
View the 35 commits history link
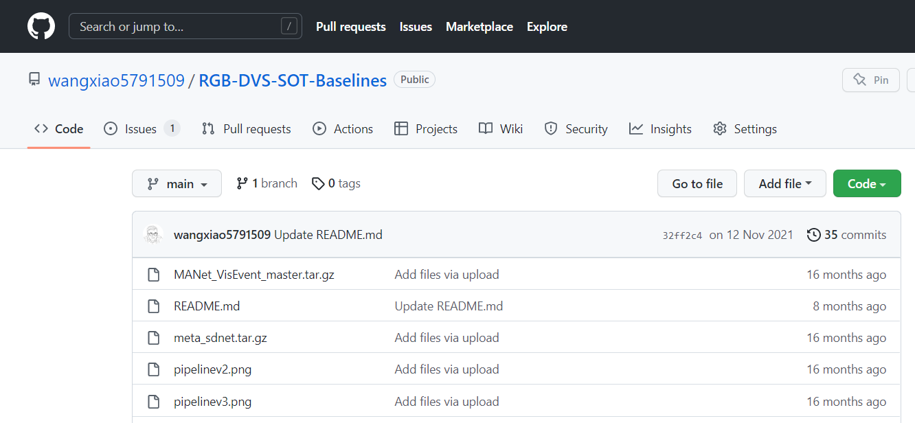(846, 235)
